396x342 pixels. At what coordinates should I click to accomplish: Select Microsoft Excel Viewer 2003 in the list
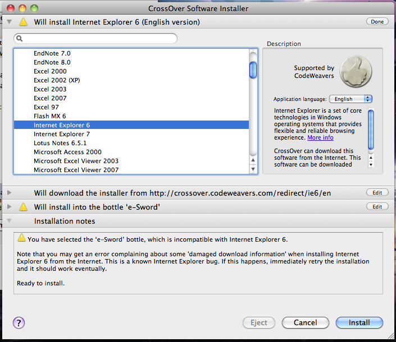(131, 161)
